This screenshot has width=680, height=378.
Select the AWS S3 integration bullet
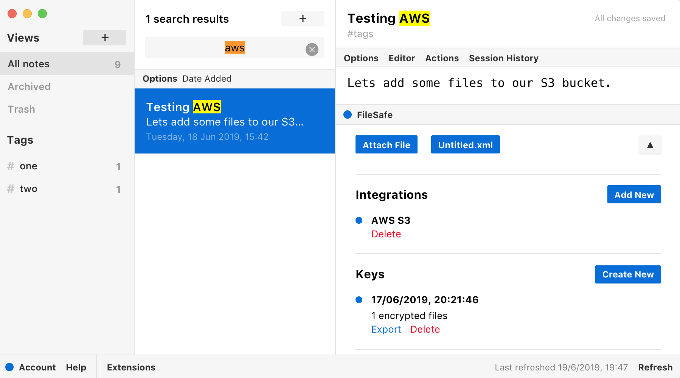(359, 220)
